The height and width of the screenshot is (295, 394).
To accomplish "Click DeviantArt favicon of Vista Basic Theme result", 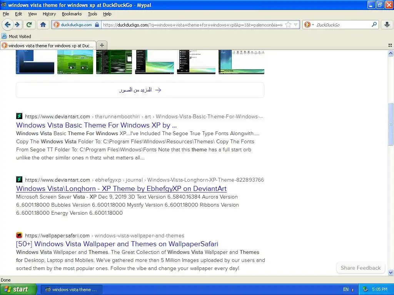I will (19, 116).
